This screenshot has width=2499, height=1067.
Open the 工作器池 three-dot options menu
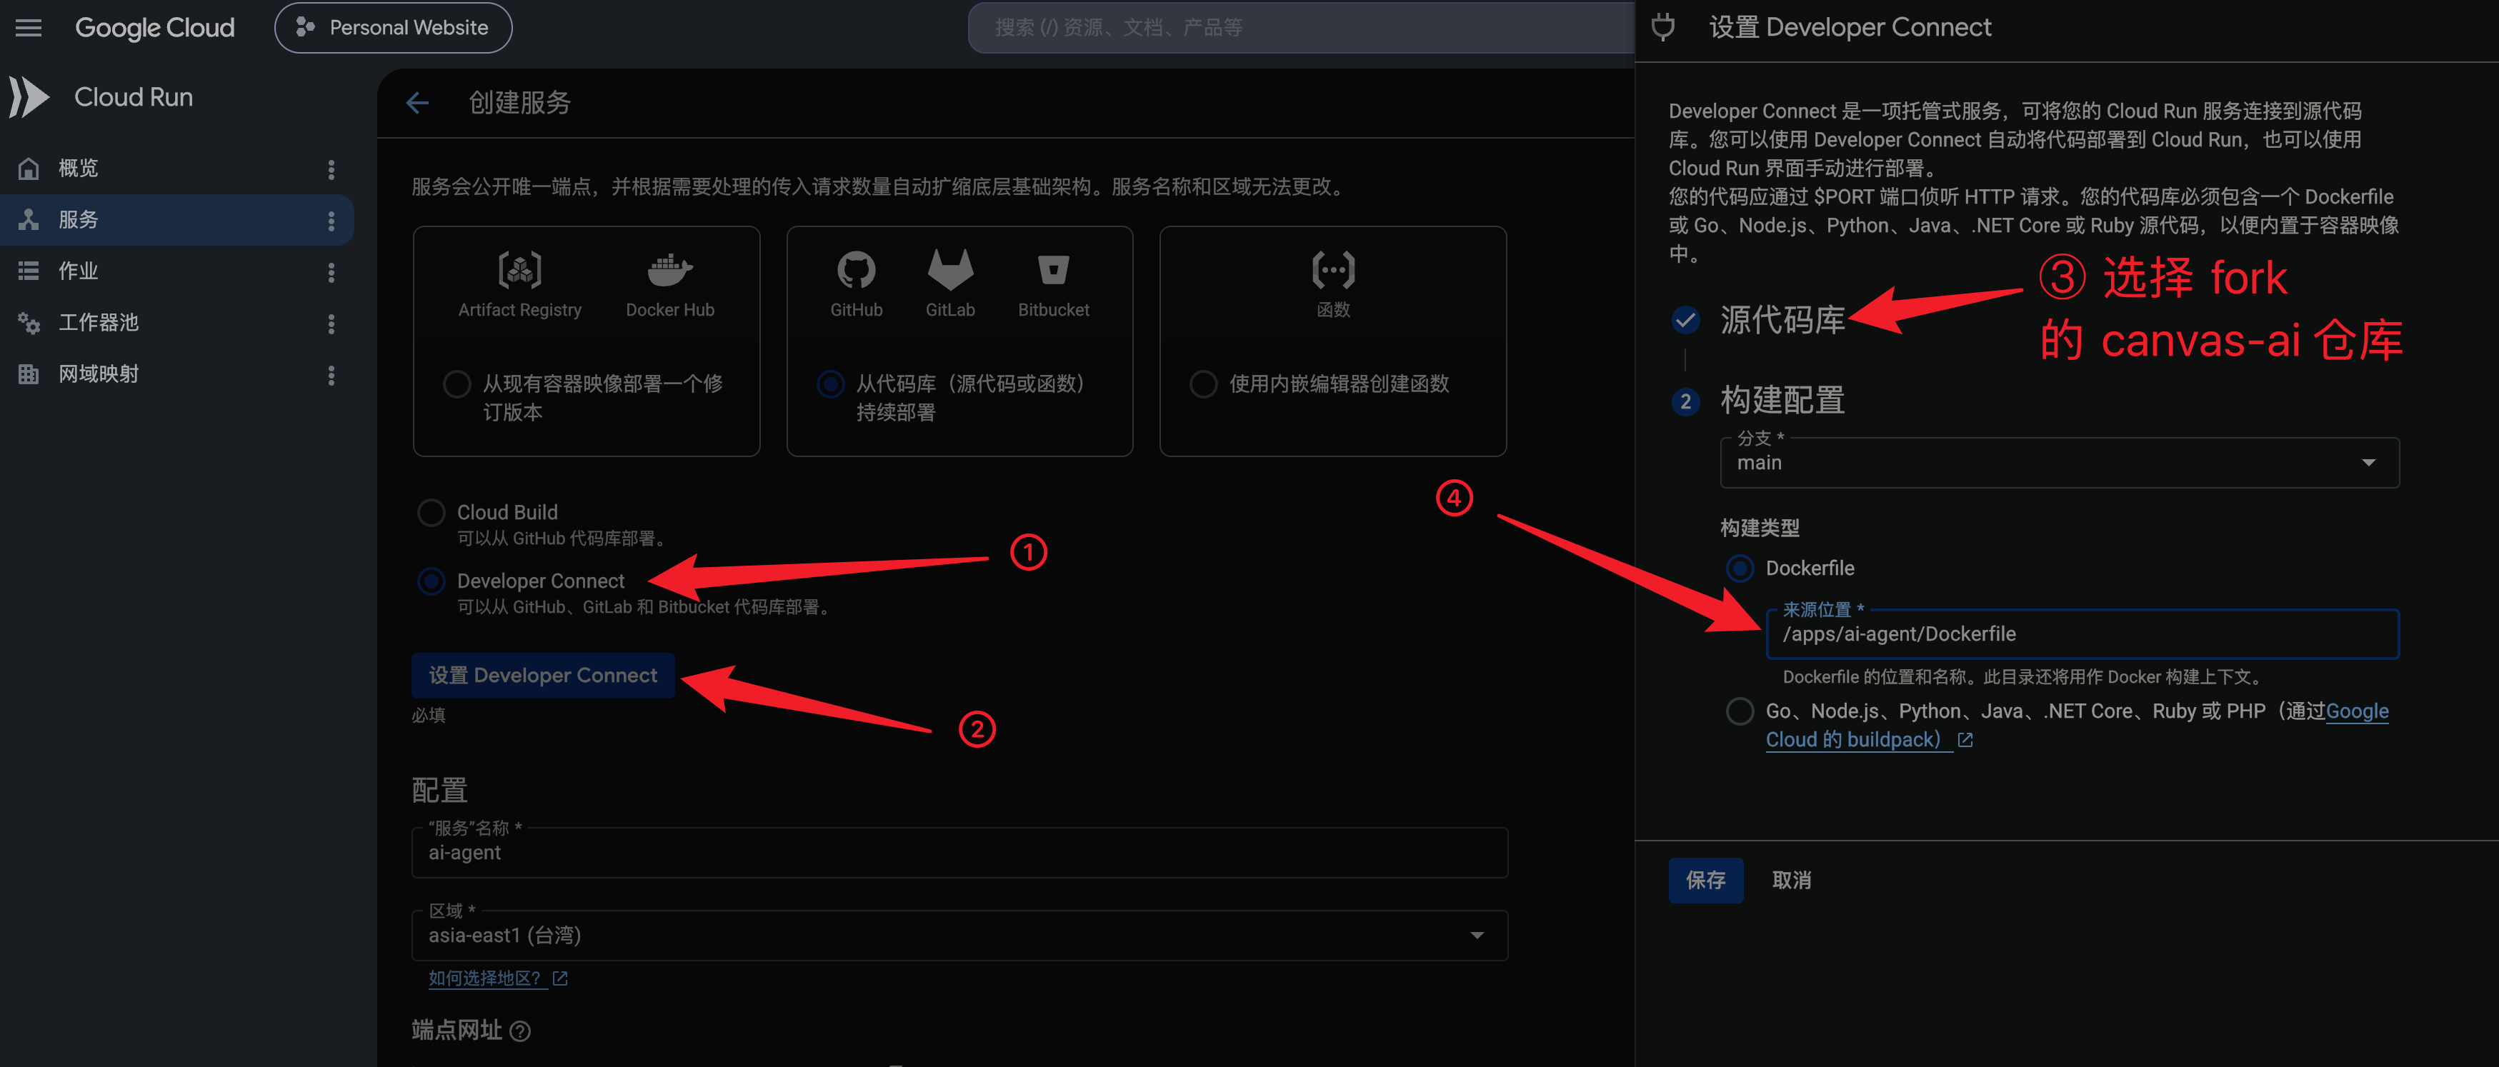tap(331, 323)
